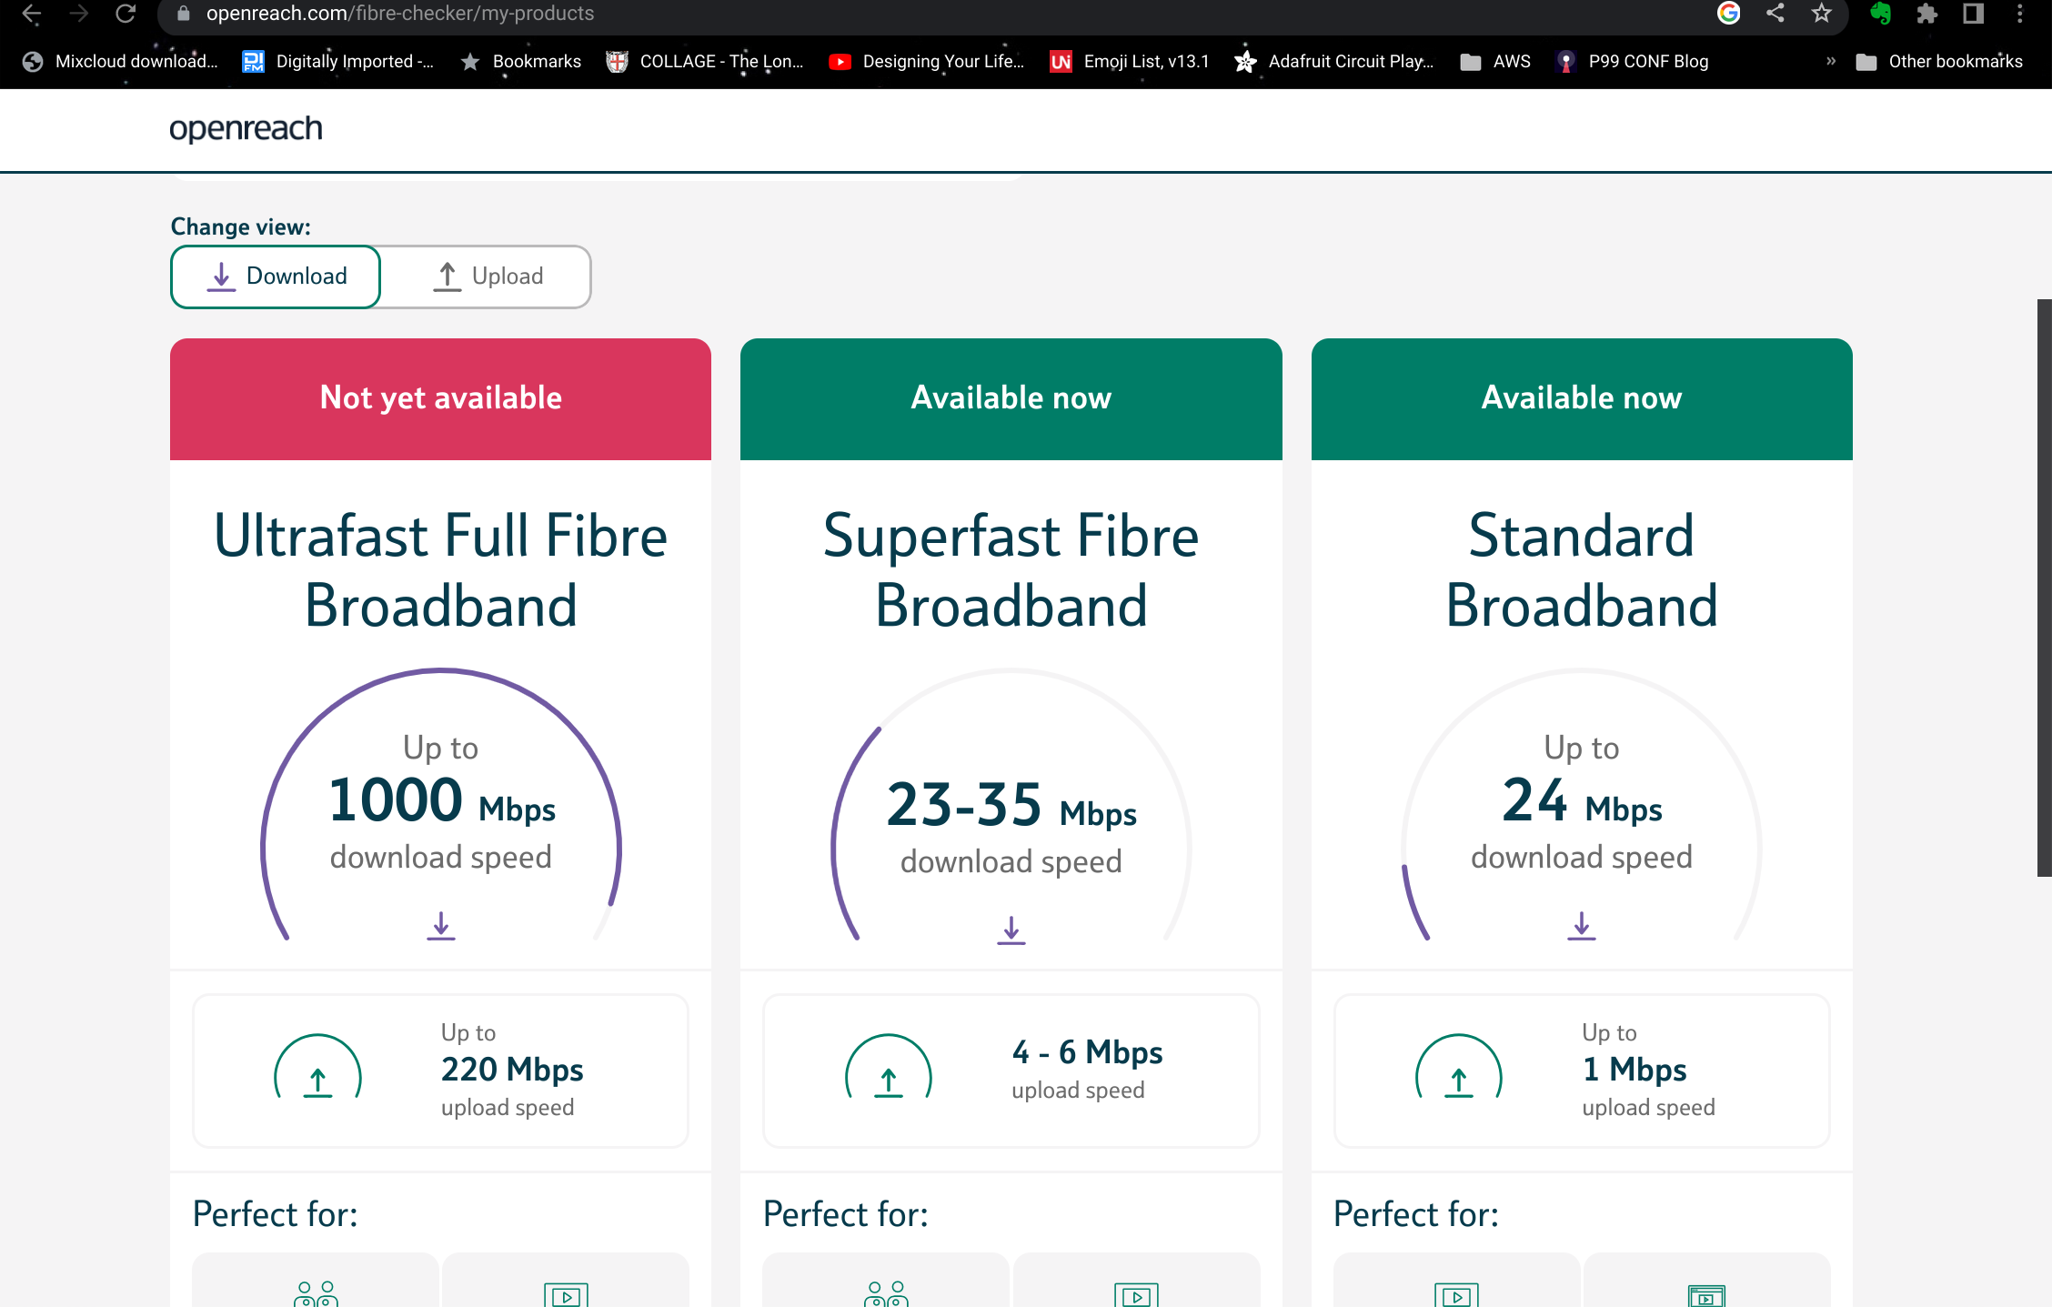Image resolution: width=2052 pixels, height=1307 pixels.
Task: Open the AWS bookmarks folder
Action: tap(1495, 61)
